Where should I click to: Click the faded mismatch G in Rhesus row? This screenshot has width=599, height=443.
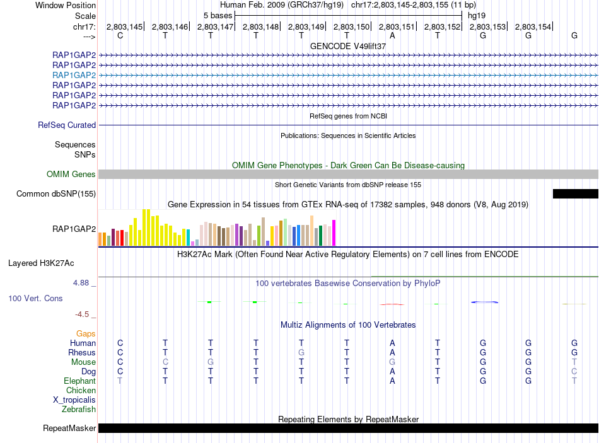pos(301,352)
